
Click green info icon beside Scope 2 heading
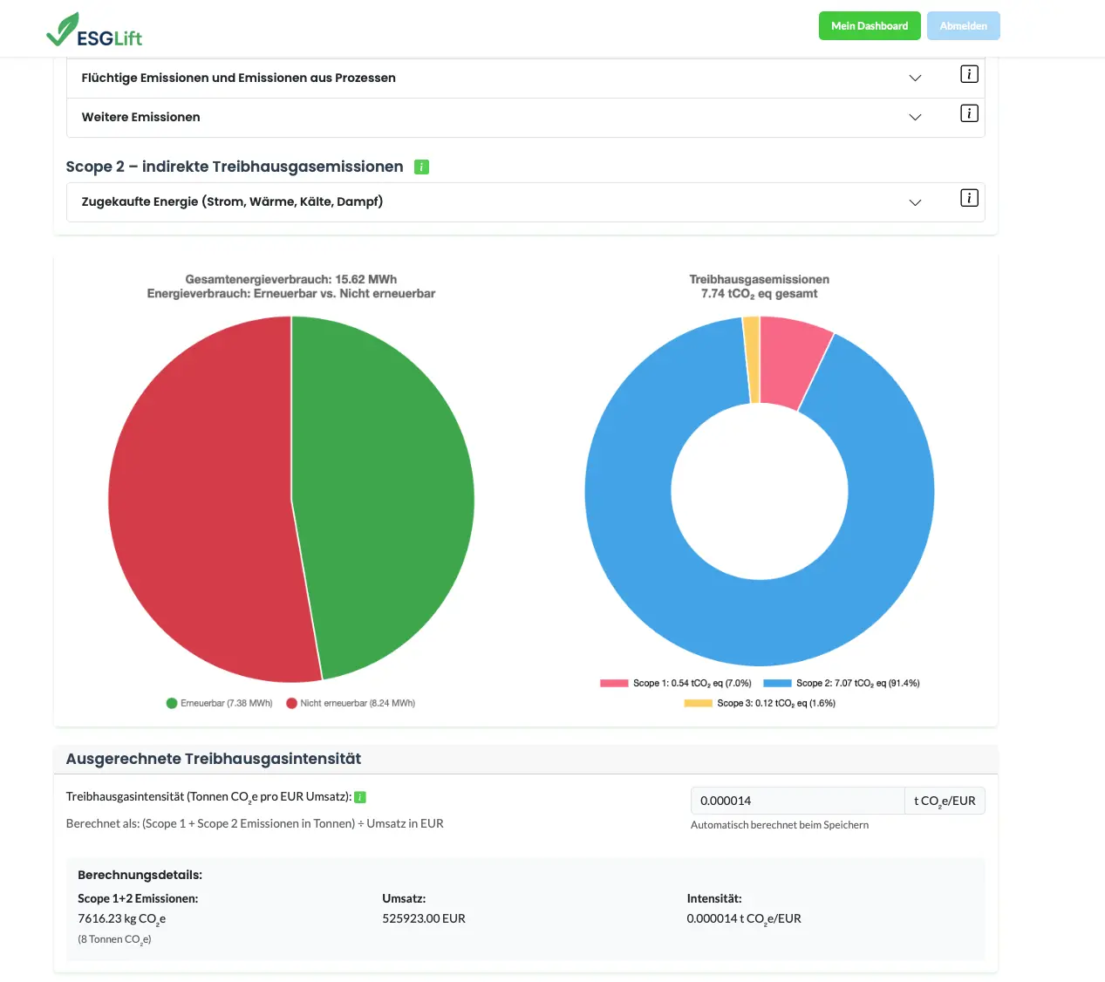[421, 167]
